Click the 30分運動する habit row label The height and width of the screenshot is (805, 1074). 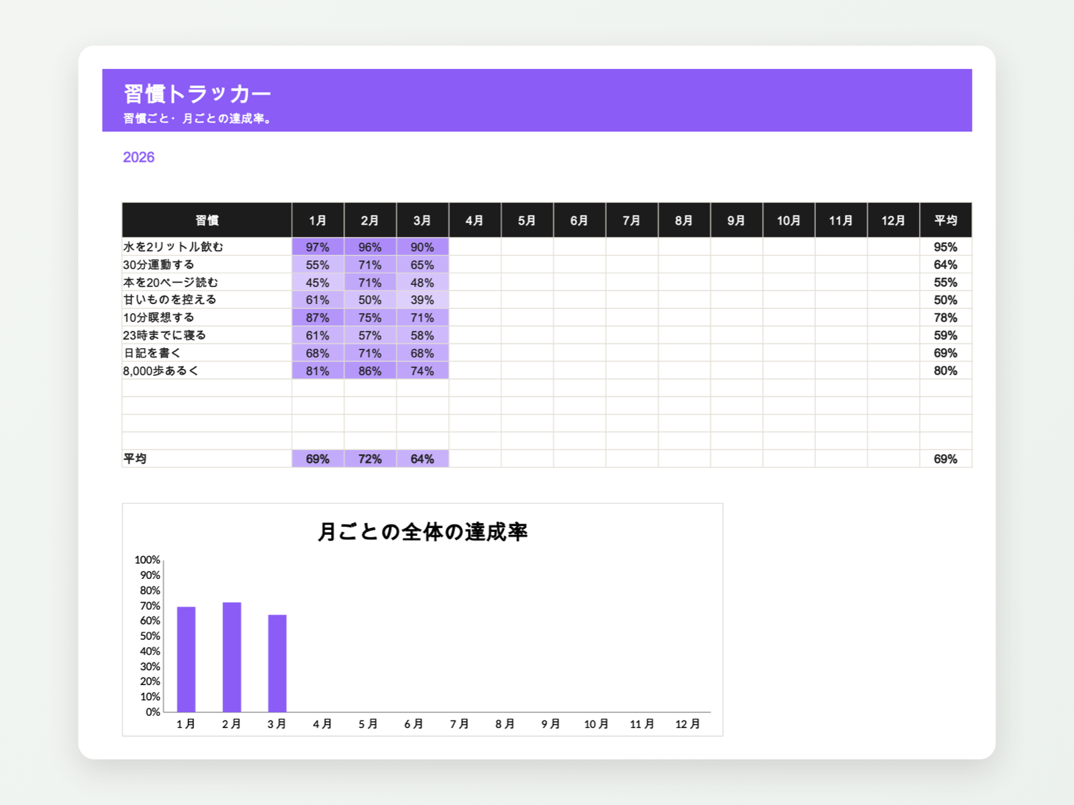(207, 264)
